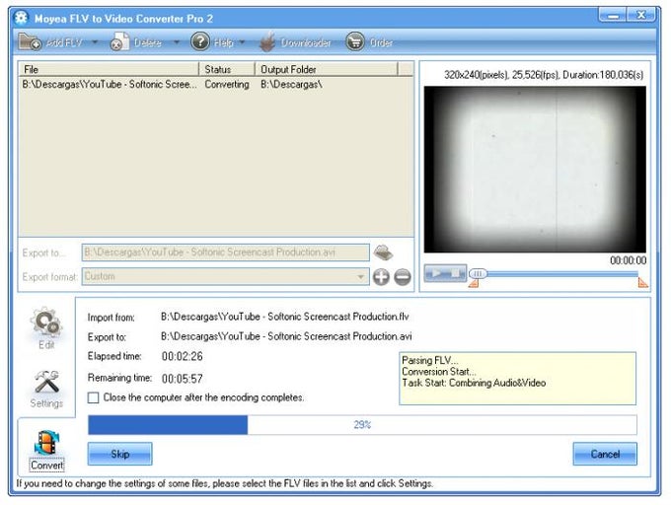Click the Delete file icon
This screenshot has height=505, width=671.
(x=119, y=41)
